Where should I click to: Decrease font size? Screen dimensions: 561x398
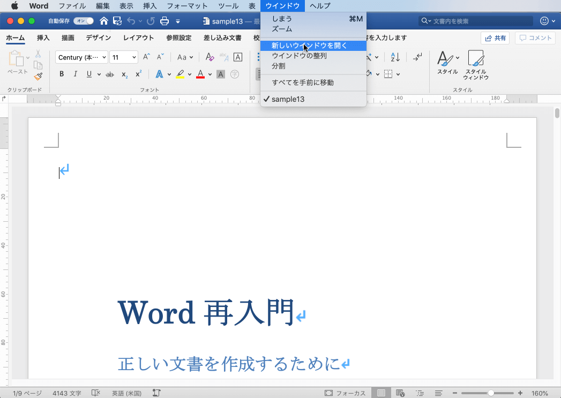coord(160,57)
